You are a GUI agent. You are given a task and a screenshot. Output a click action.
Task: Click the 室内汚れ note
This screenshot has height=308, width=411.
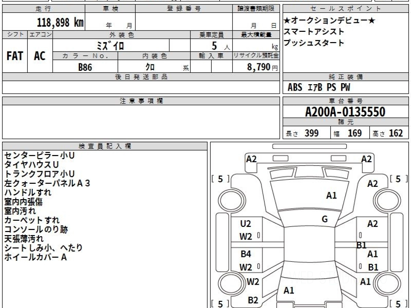[20, 211]
